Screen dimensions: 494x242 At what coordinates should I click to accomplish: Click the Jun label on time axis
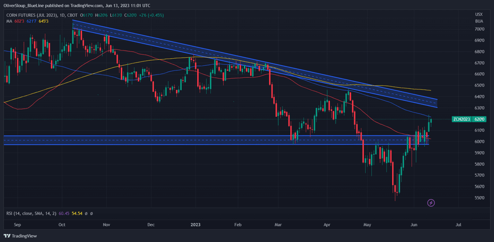(414, 225)
